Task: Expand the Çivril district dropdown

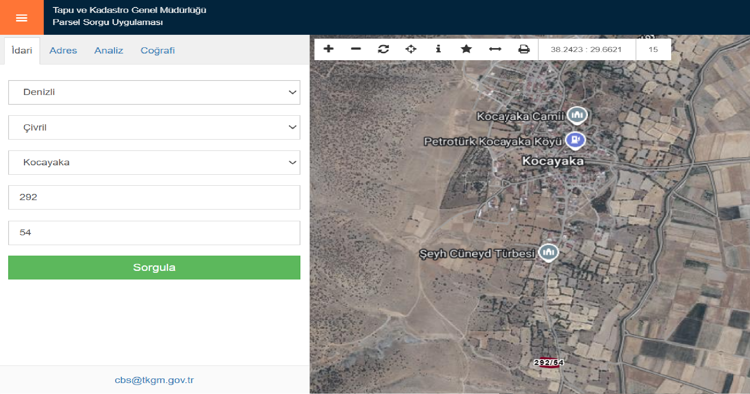Action: [154, 127]
